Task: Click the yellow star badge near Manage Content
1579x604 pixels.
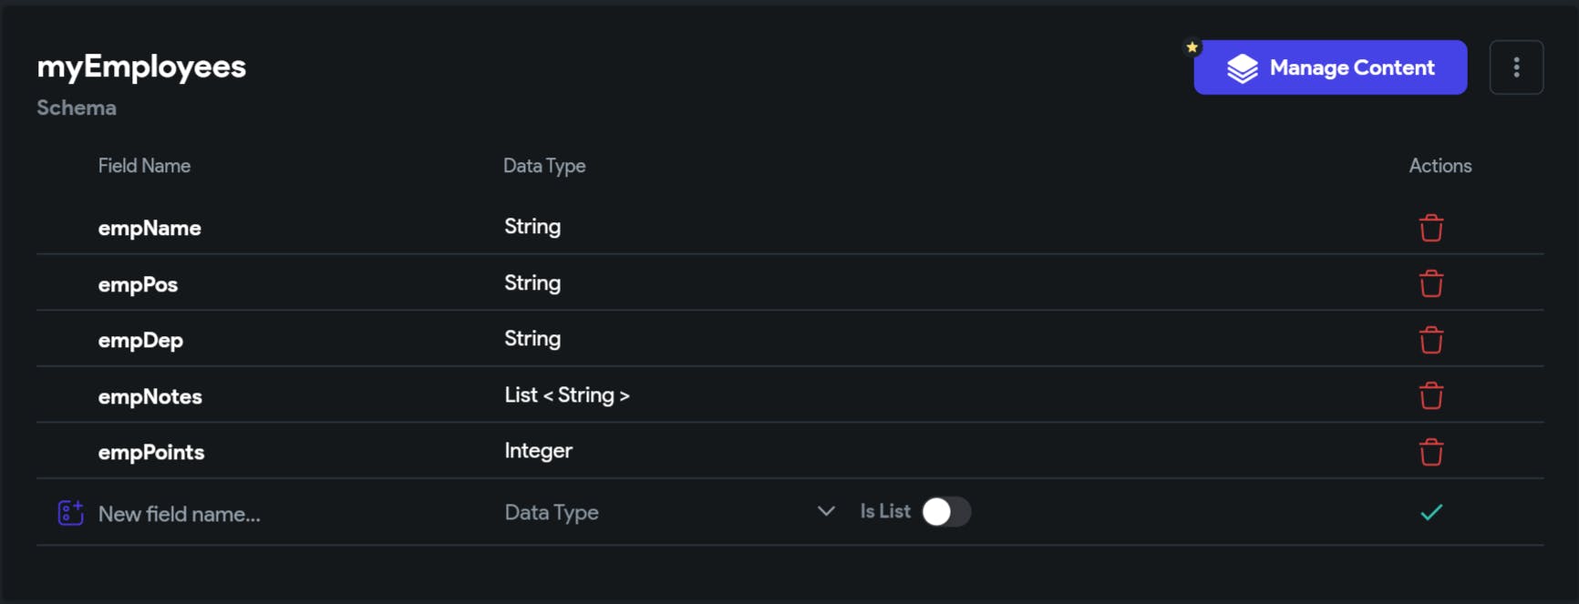Action: (1192, 46)
